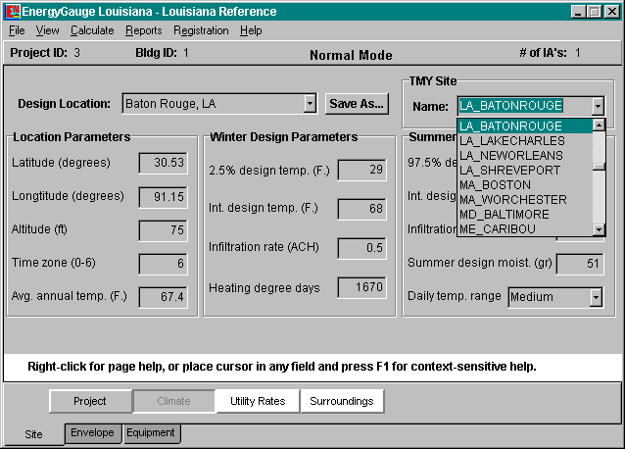Pick ME_CARIBOU from the list

pyautogui.click(x=524, y=229)
